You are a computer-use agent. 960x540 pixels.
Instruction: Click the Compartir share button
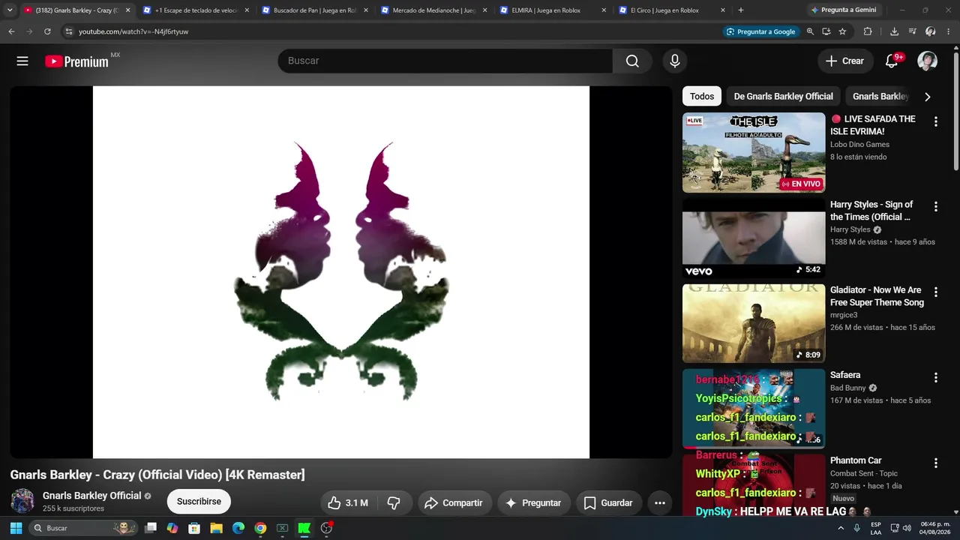[454, 502]
